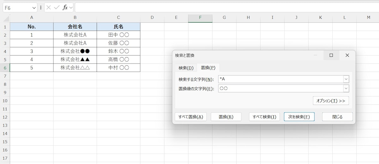Select cell 中村 ○○
Viewport: 379px width, 164px height.
[x=118, y=68]
